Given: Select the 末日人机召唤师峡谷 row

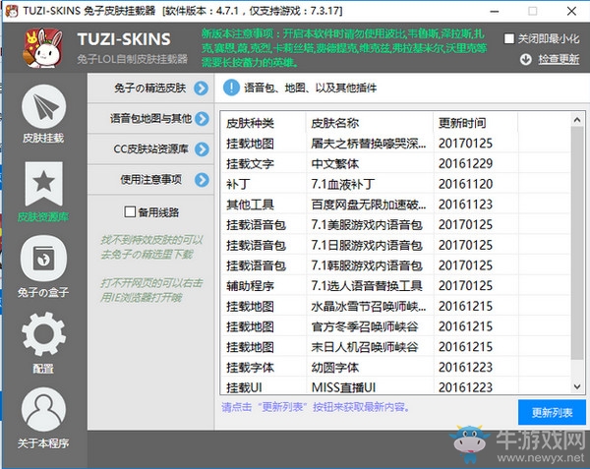Looking at the screenshot, I should tap(396, 347).
